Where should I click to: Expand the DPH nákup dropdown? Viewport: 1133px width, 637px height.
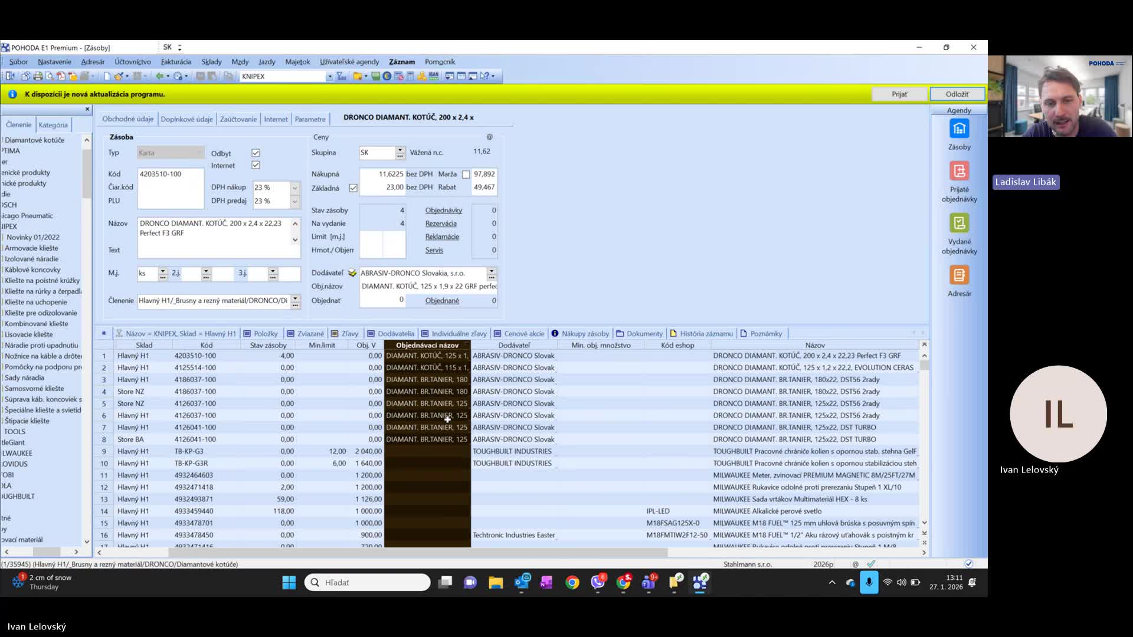point(294,188)
